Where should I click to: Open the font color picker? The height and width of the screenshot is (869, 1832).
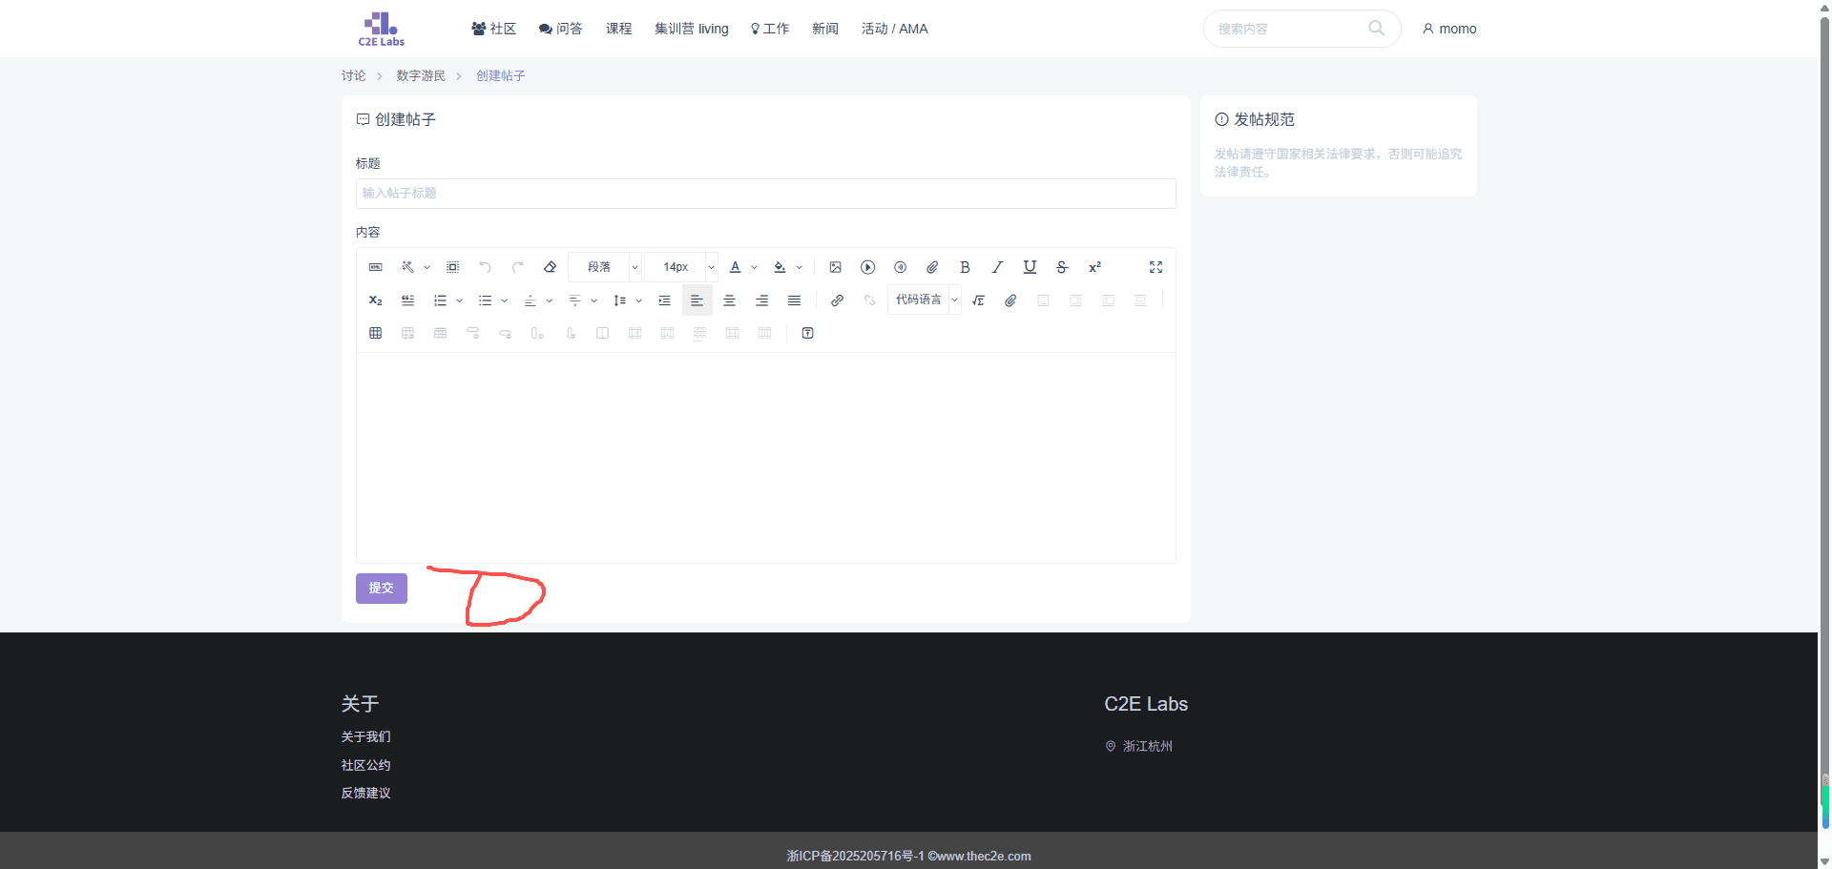(x=735, y=267)
